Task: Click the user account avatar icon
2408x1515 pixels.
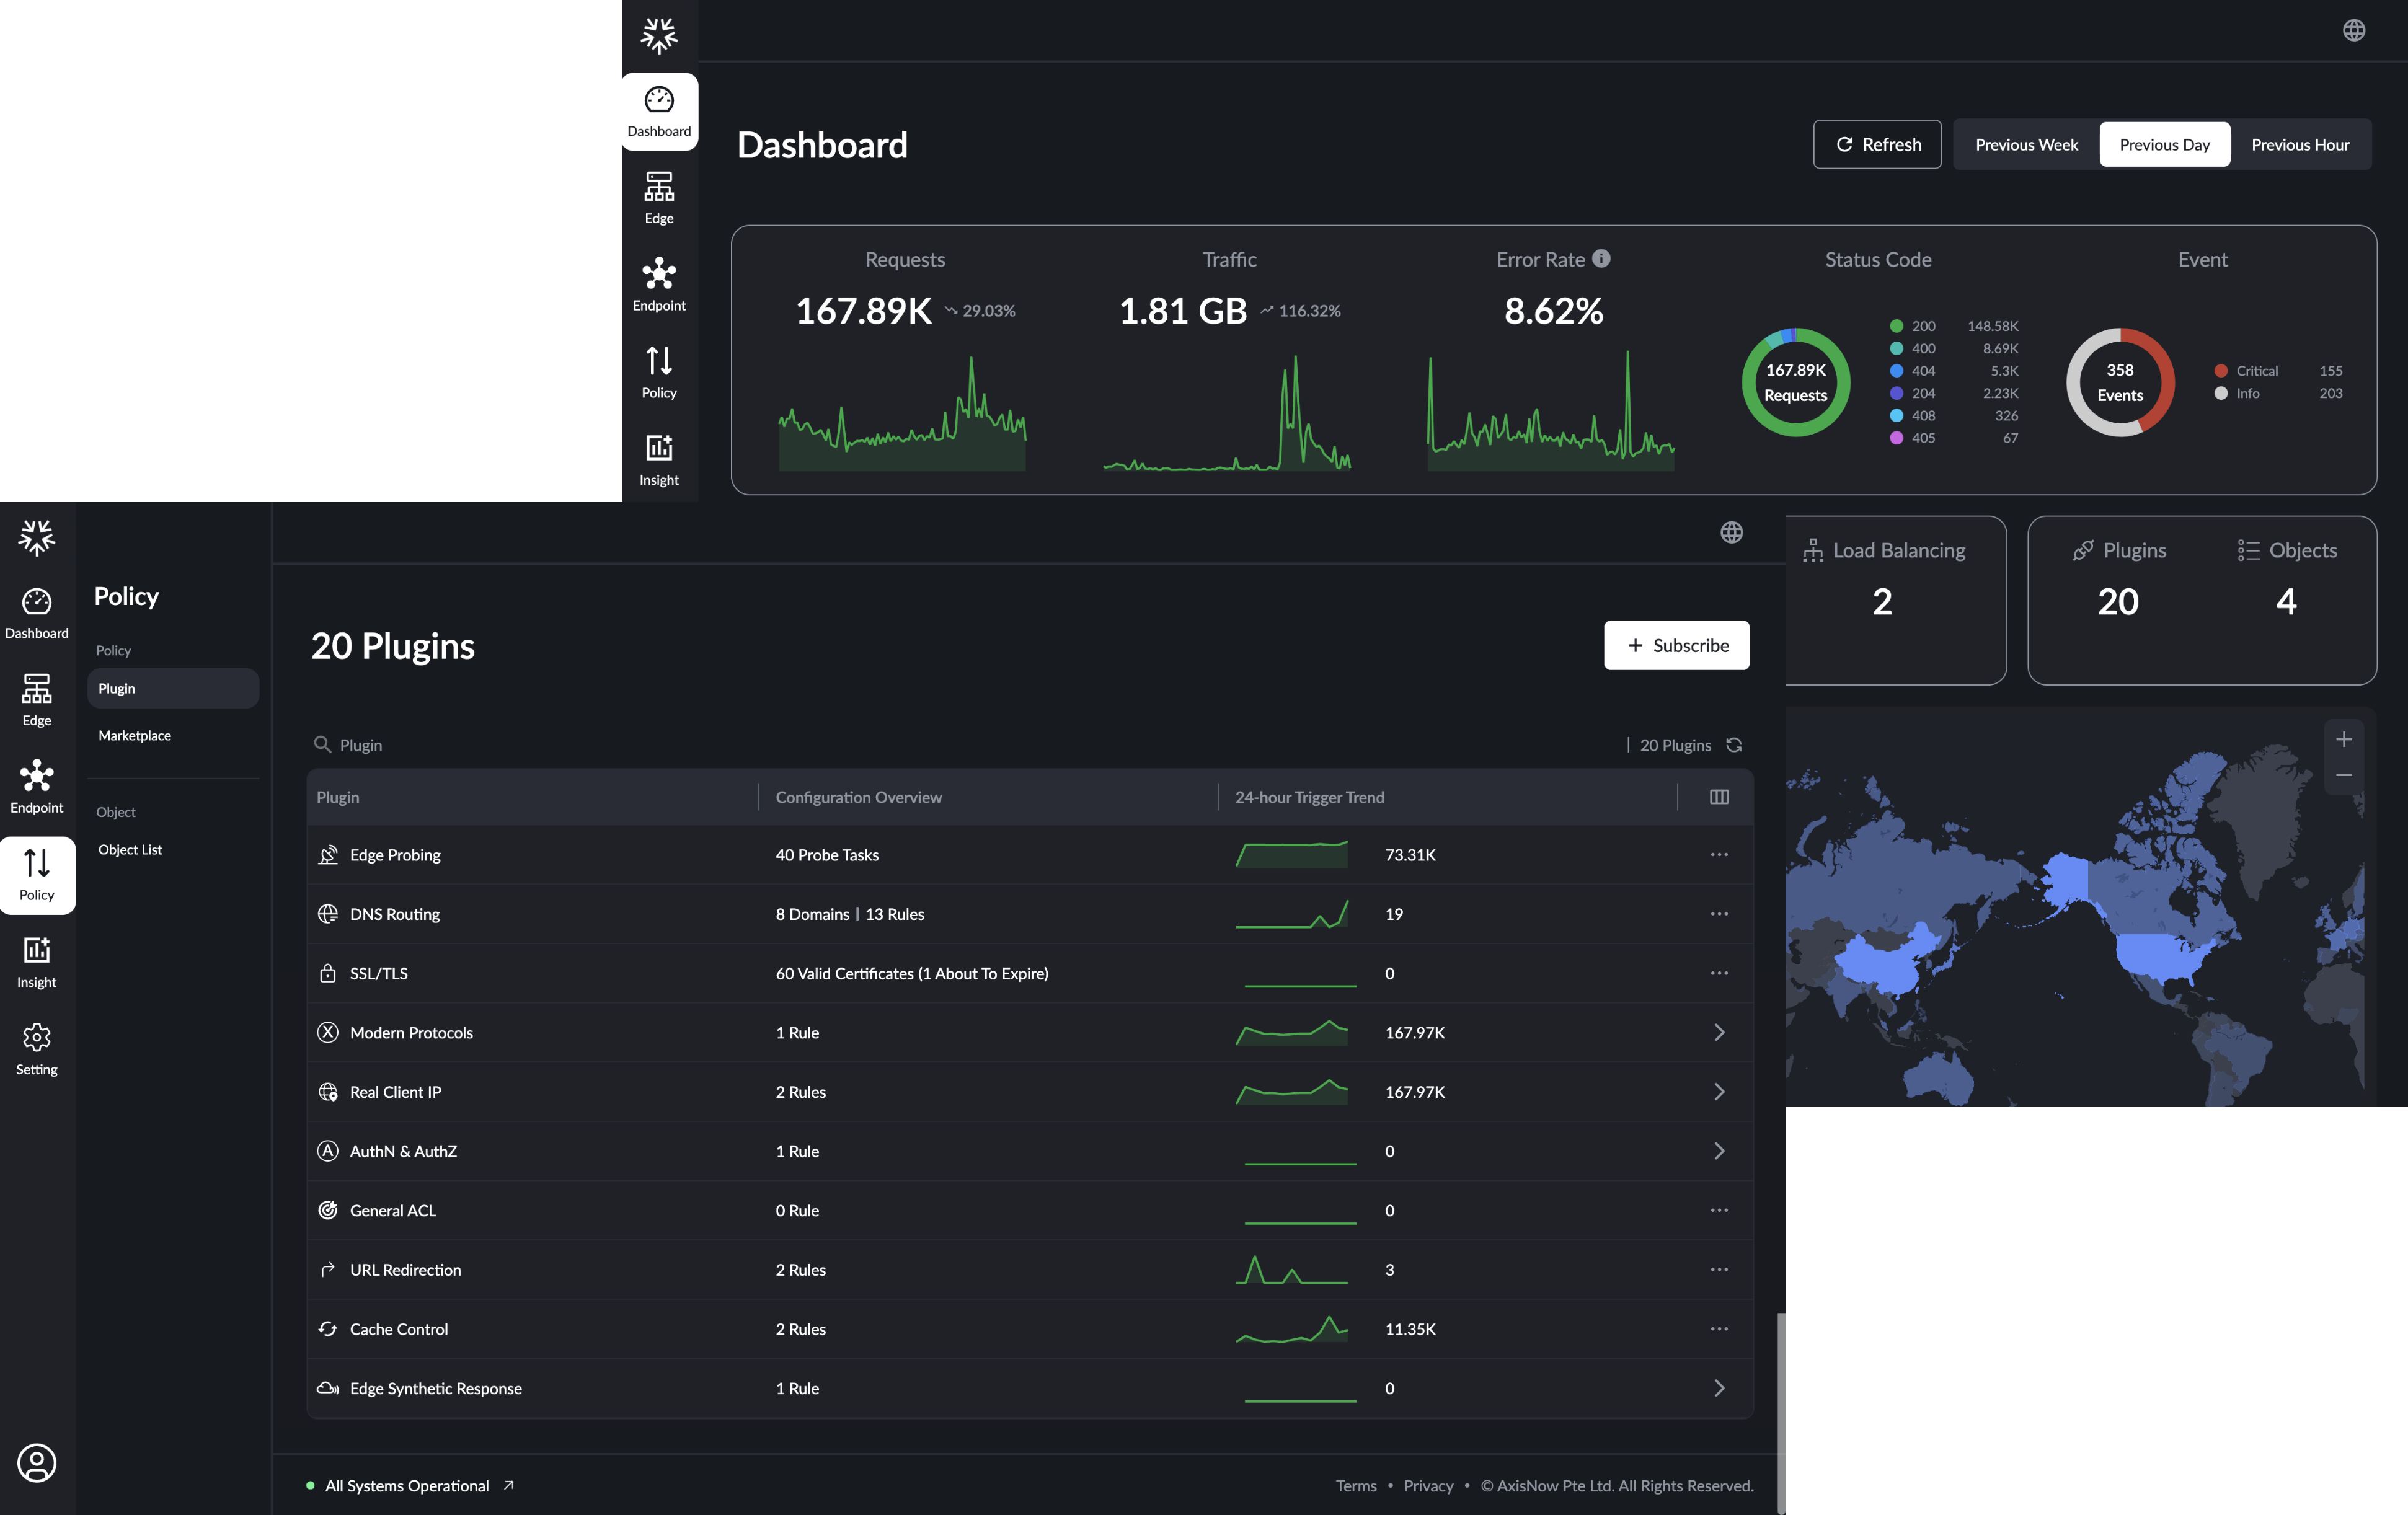Action: tap(36, 1462)
